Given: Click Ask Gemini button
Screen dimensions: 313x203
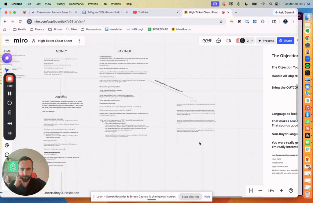Looking at the screenshot, I should click(x=284, y=12).
